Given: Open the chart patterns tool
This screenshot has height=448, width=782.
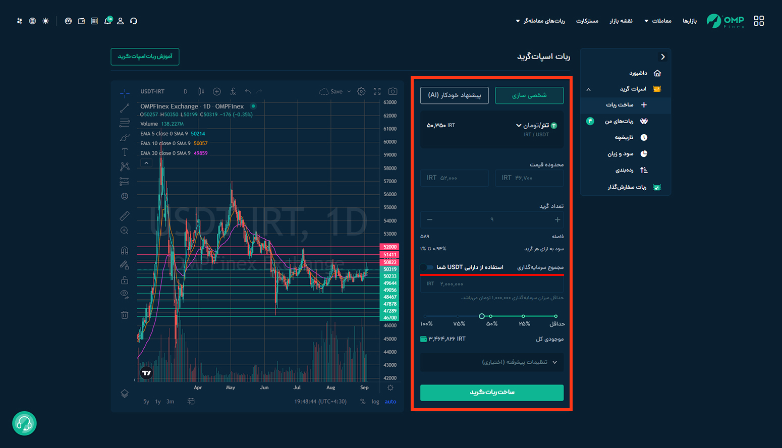Looking at the screenshot, I should pos(125,166).
